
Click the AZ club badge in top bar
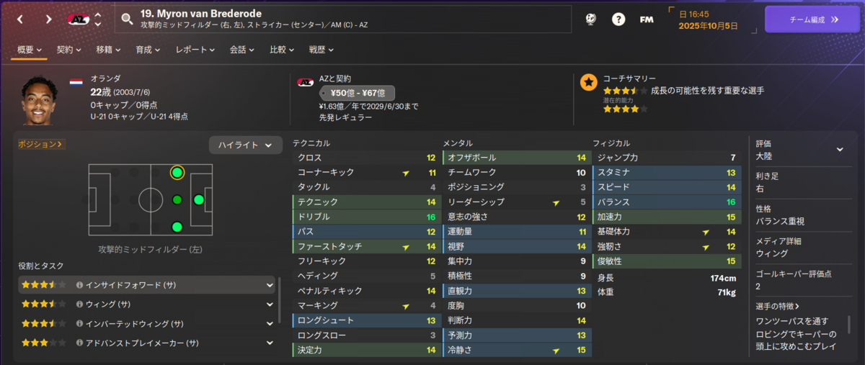(x=78, y=19)
